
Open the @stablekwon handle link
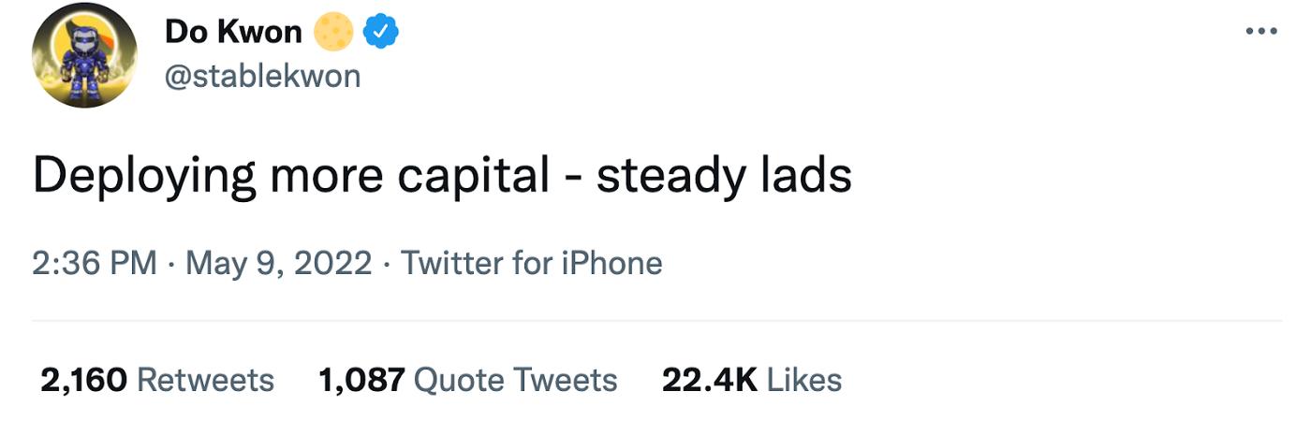(262, 76)
